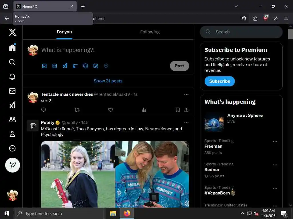Open account menu avatar at sidebar bottom
The height and width of the screenshot is (219, 293).
point(13,195)
